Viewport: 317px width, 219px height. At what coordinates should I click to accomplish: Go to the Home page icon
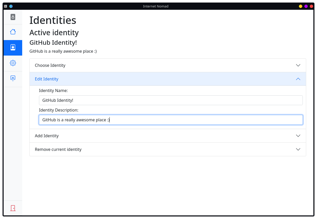click(13, 32)
